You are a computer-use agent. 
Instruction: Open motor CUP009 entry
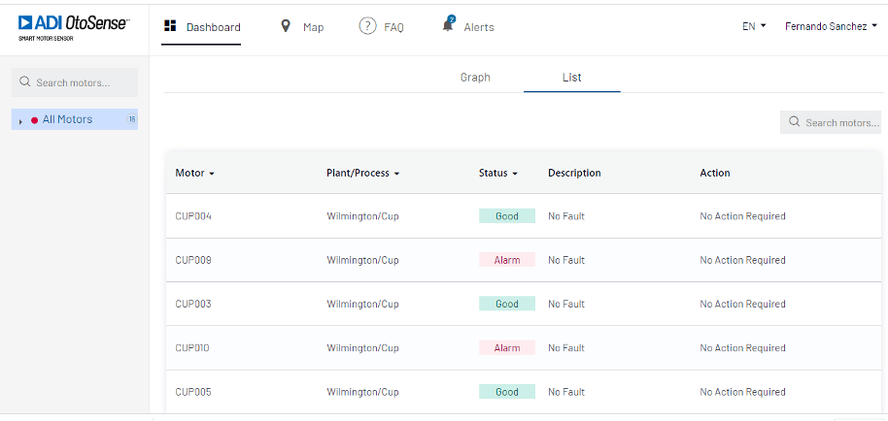coord(193,260)
